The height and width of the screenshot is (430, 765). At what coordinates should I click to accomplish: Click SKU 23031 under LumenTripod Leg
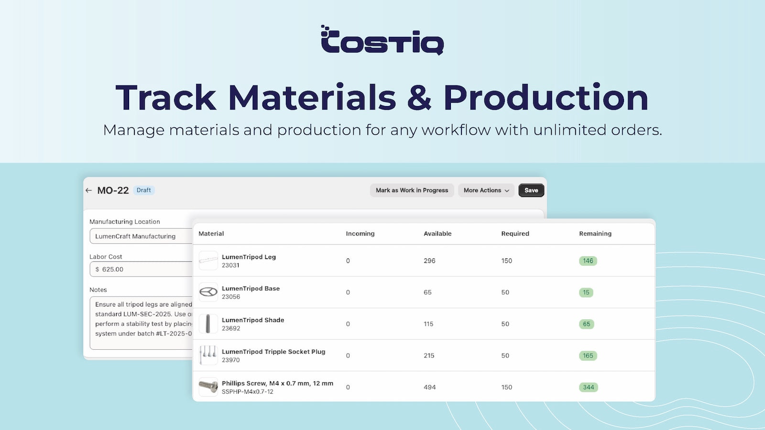(230, 265)
